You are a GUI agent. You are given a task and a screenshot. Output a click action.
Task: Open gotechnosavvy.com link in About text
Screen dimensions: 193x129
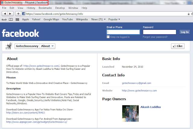pyautogui.click(x=42, y=66)
